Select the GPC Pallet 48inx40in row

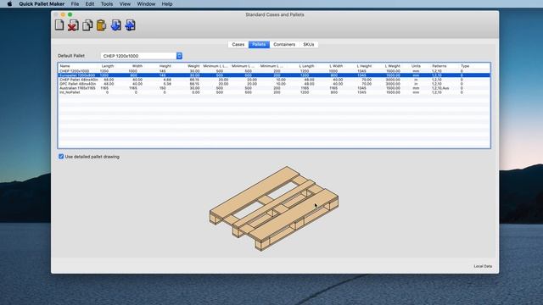click(x=274, y=84)
